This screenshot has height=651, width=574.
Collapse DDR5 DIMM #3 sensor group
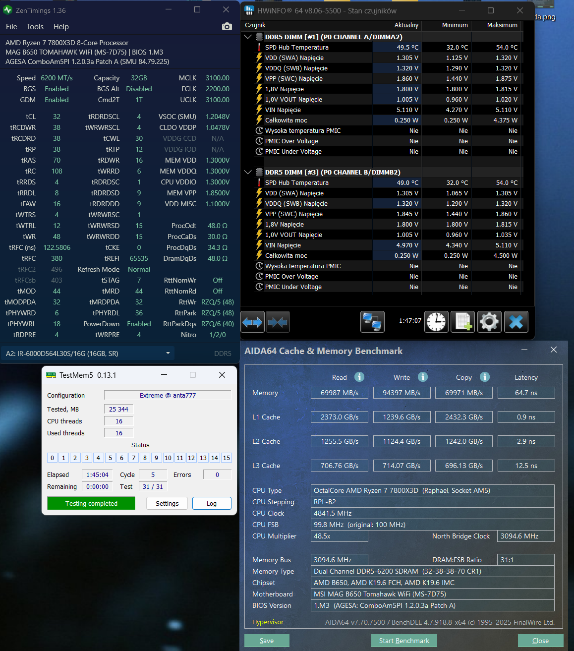[x=248, y=172]
